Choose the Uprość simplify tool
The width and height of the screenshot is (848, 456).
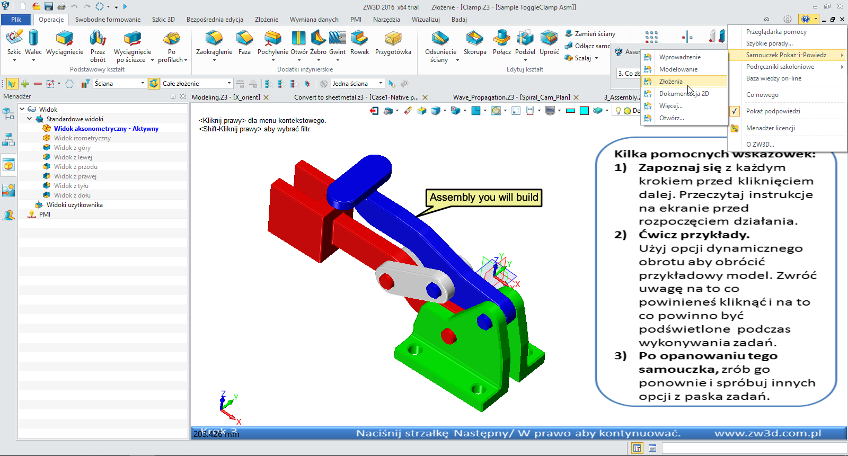tap(549, 43)
